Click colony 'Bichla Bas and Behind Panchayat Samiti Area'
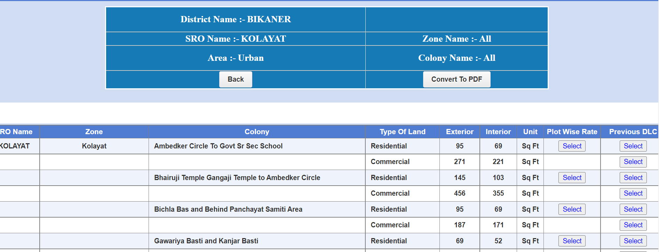This screenshot has width=659, height=252. (x=228, y=209)
